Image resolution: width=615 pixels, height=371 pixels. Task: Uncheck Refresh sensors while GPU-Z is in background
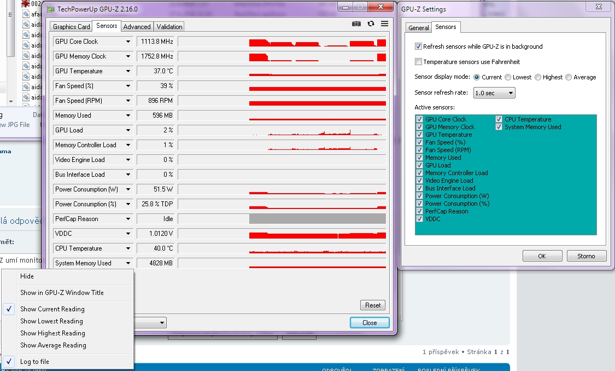tap(419, 47)
